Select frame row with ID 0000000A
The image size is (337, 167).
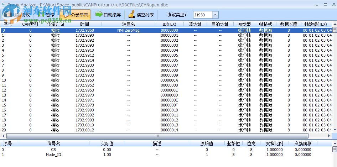[166, 80]
